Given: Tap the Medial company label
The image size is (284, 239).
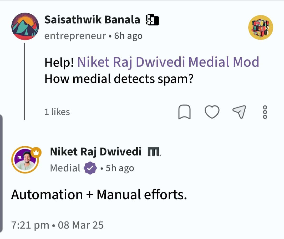Looking at the screenshot, I should click(x=65, y=168).
